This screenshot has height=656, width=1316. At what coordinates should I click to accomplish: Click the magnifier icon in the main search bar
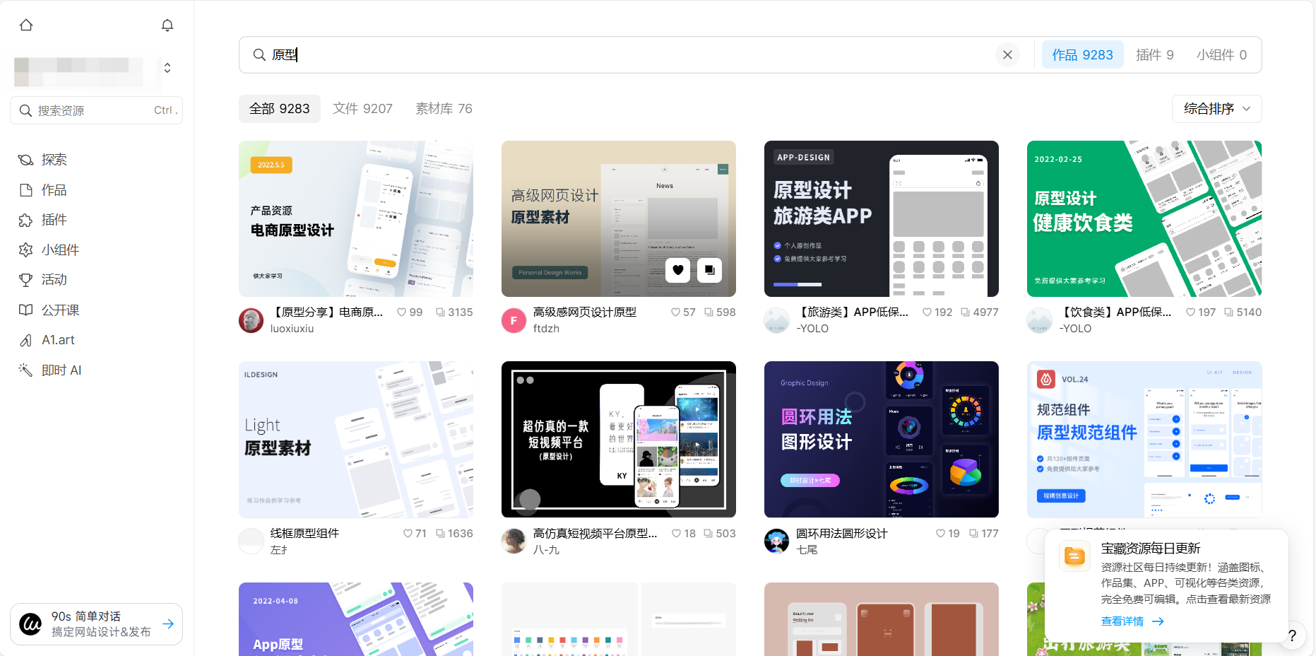point(259,55)
